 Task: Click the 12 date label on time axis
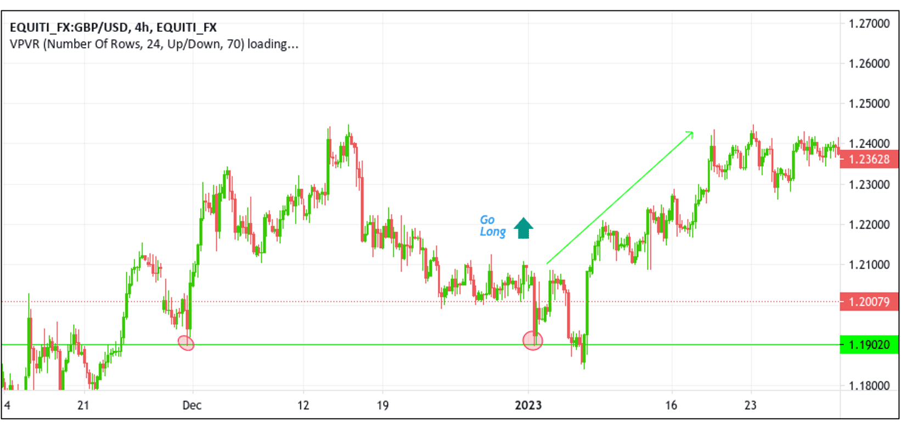pyautogui.click(x=303, y=405)
